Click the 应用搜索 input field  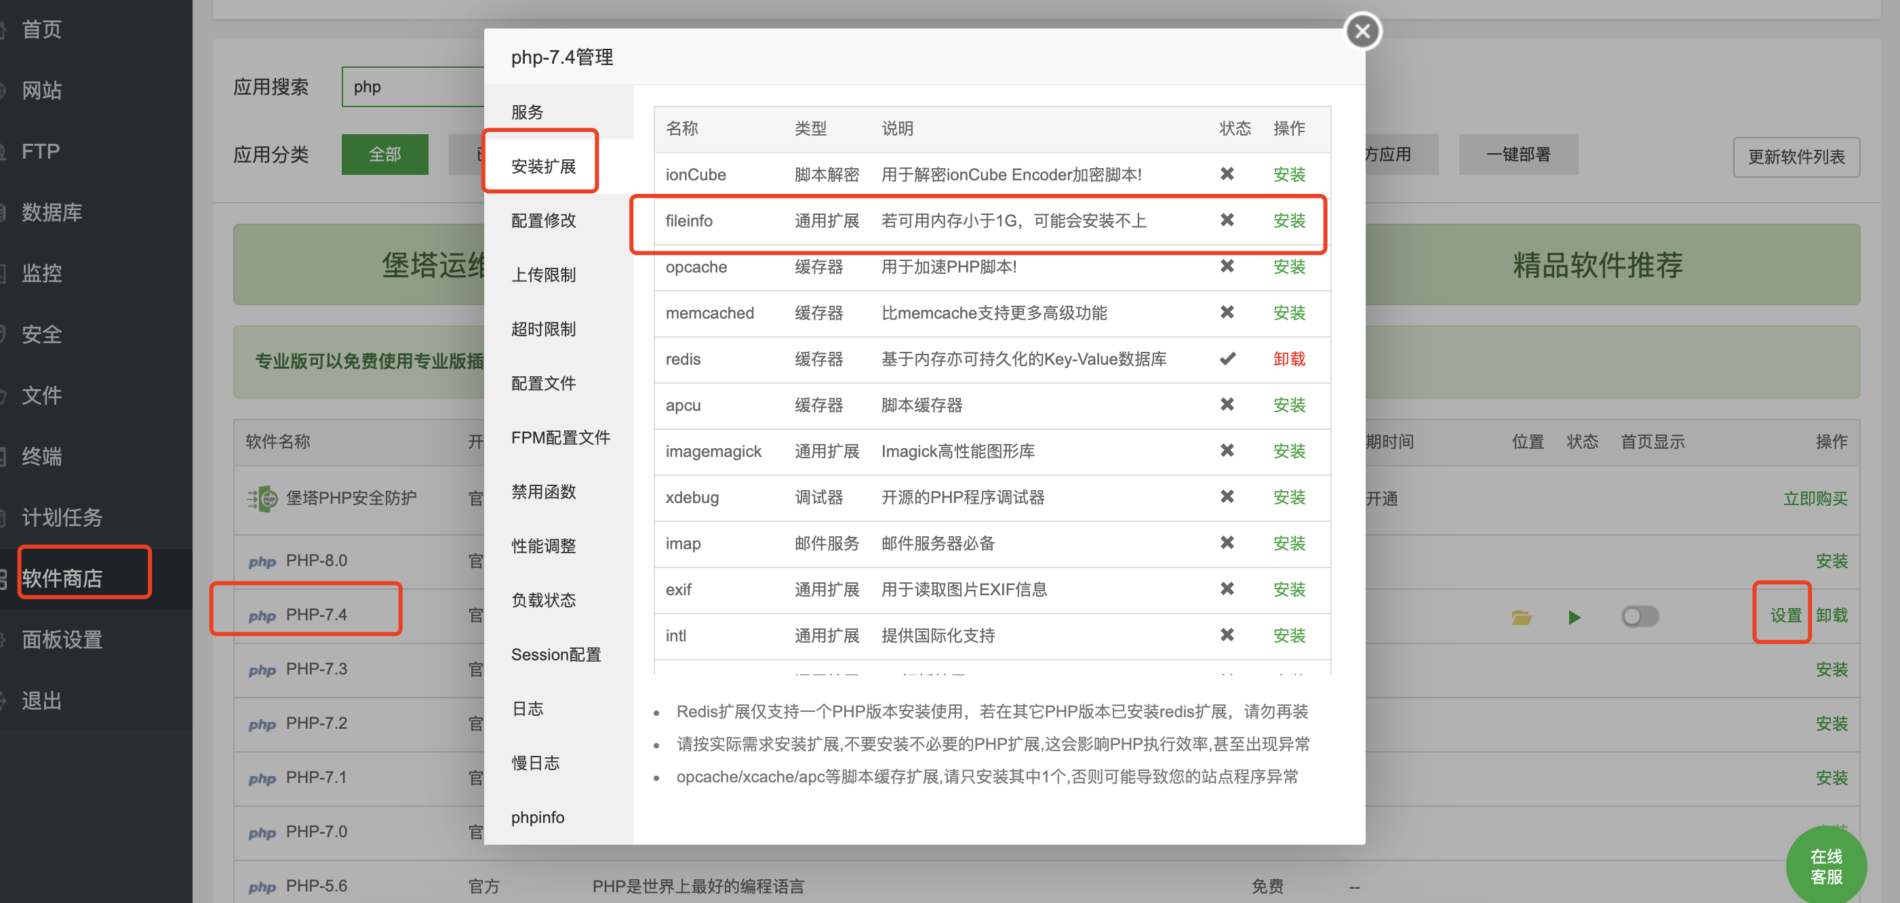[413, 87]
